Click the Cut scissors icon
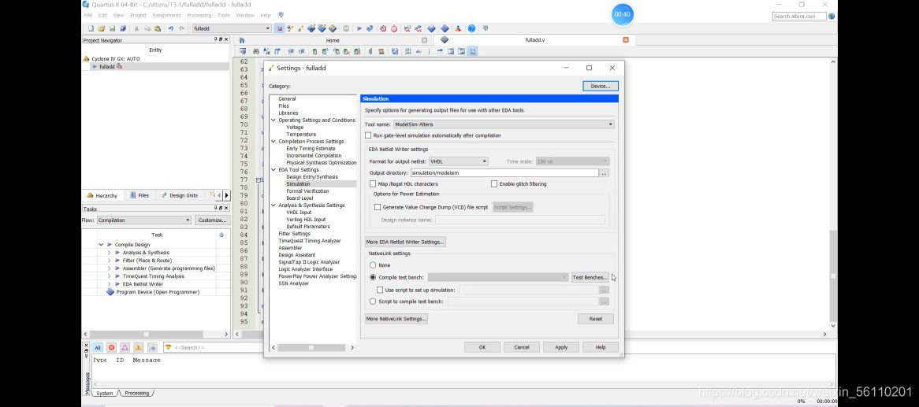Image resolution: width=919 pixels, height=407 pixels. tap(136, 28)
